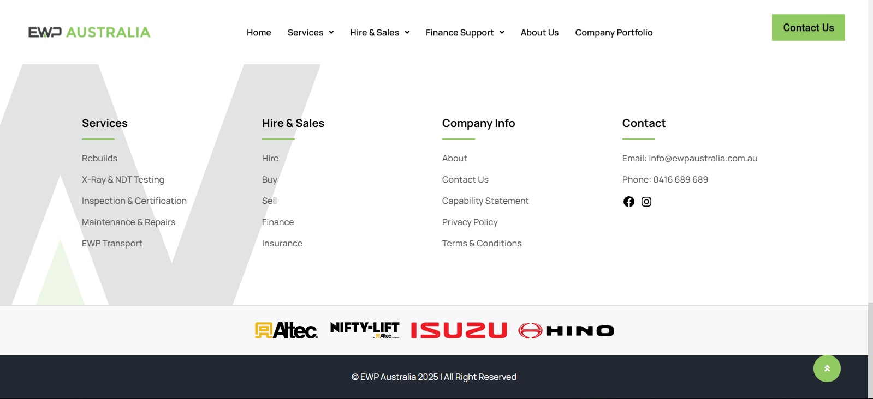873x399 pixels.
Task: Click the Nifty-Lift brand logo
Action: click(365, 330)
